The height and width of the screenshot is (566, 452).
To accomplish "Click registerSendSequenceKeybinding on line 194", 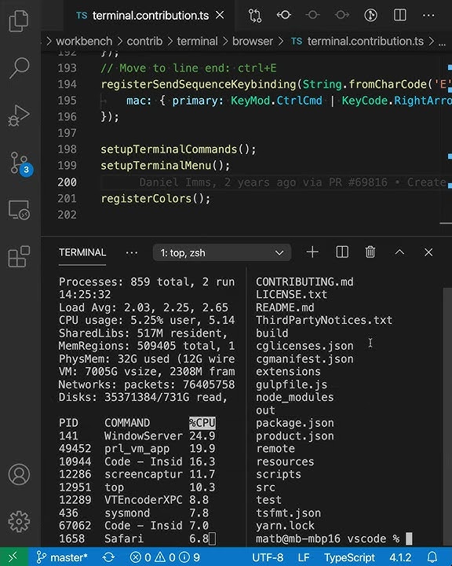I will pos(199,84).
